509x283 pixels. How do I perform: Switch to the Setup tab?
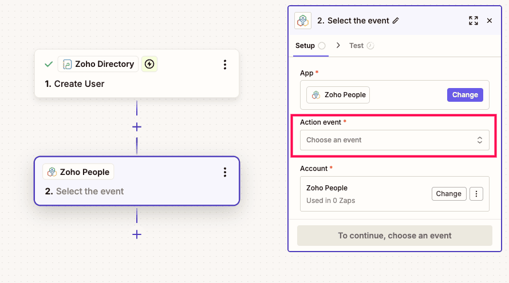coord(305,46)
